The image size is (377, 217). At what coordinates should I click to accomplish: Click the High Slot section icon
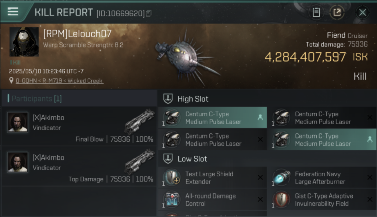168,99
